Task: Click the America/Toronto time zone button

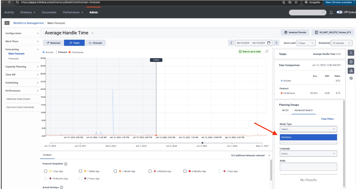Action: (x=295, y=32)
